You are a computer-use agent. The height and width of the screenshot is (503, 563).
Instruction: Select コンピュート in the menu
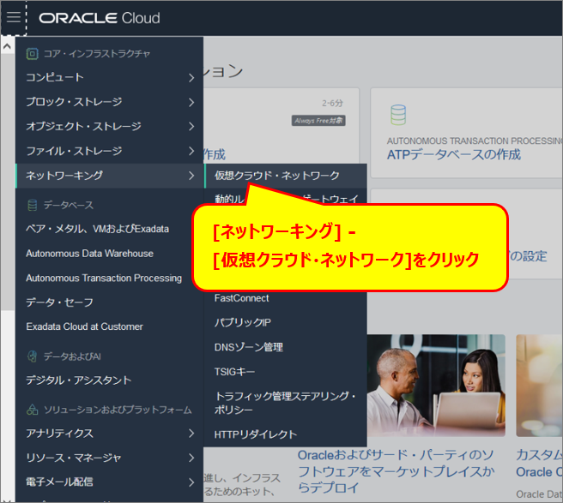point(110,77)
